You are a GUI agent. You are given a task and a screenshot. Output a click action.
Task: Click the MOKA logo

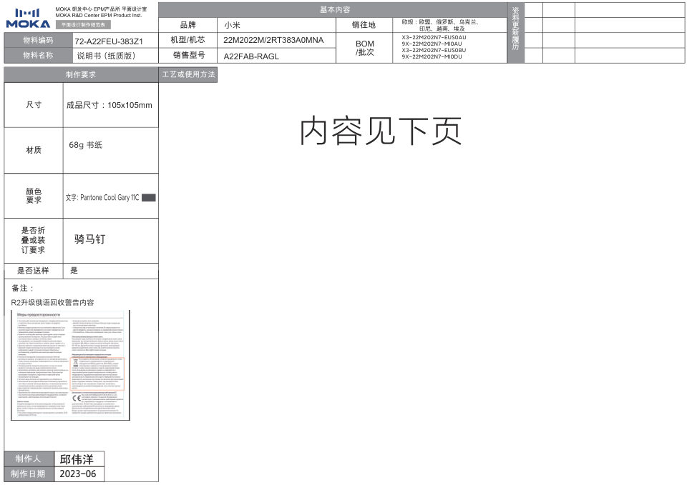(x=28, y=19)
